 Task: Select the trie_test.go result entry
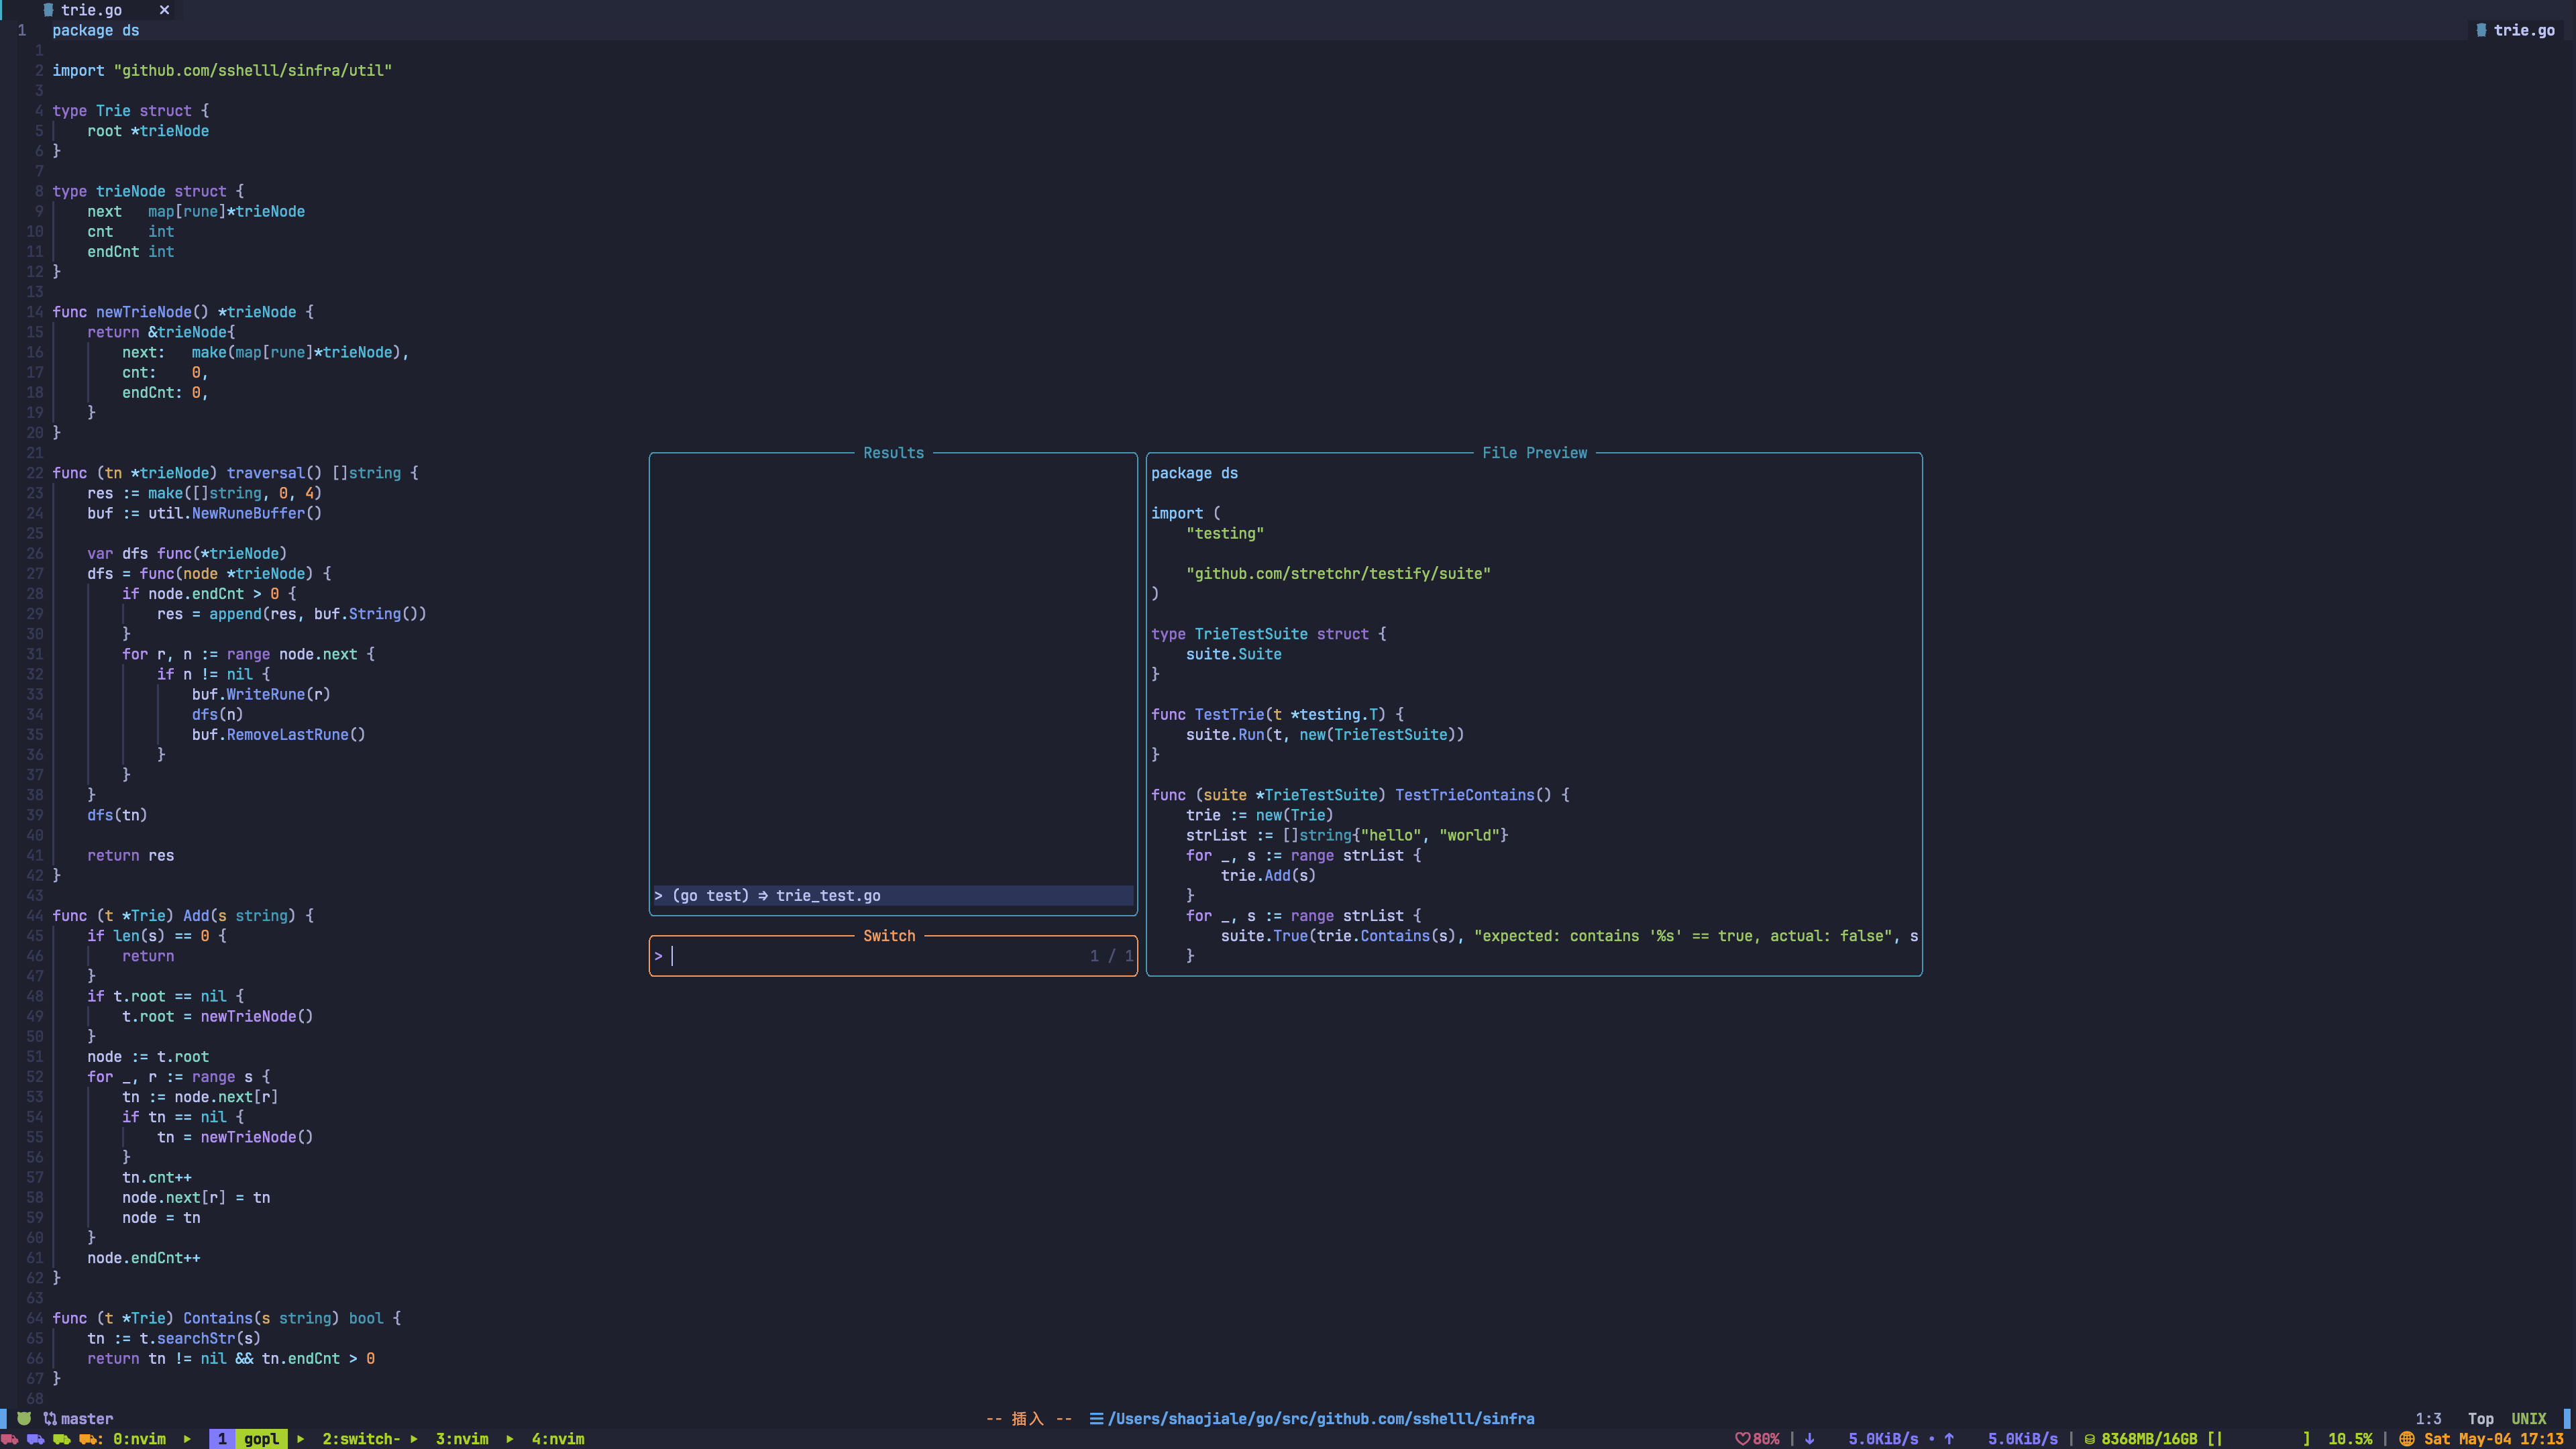click(x=828, y=895)
